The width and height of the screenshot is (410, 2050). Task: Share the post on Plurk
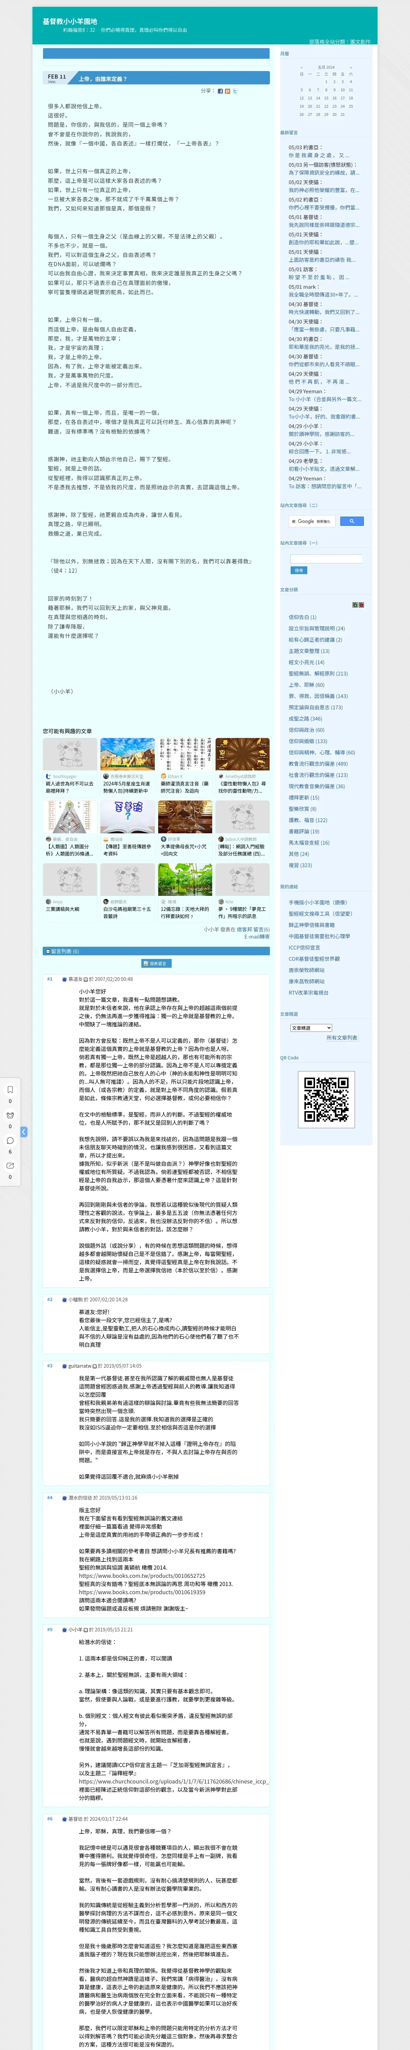[228, 91]
